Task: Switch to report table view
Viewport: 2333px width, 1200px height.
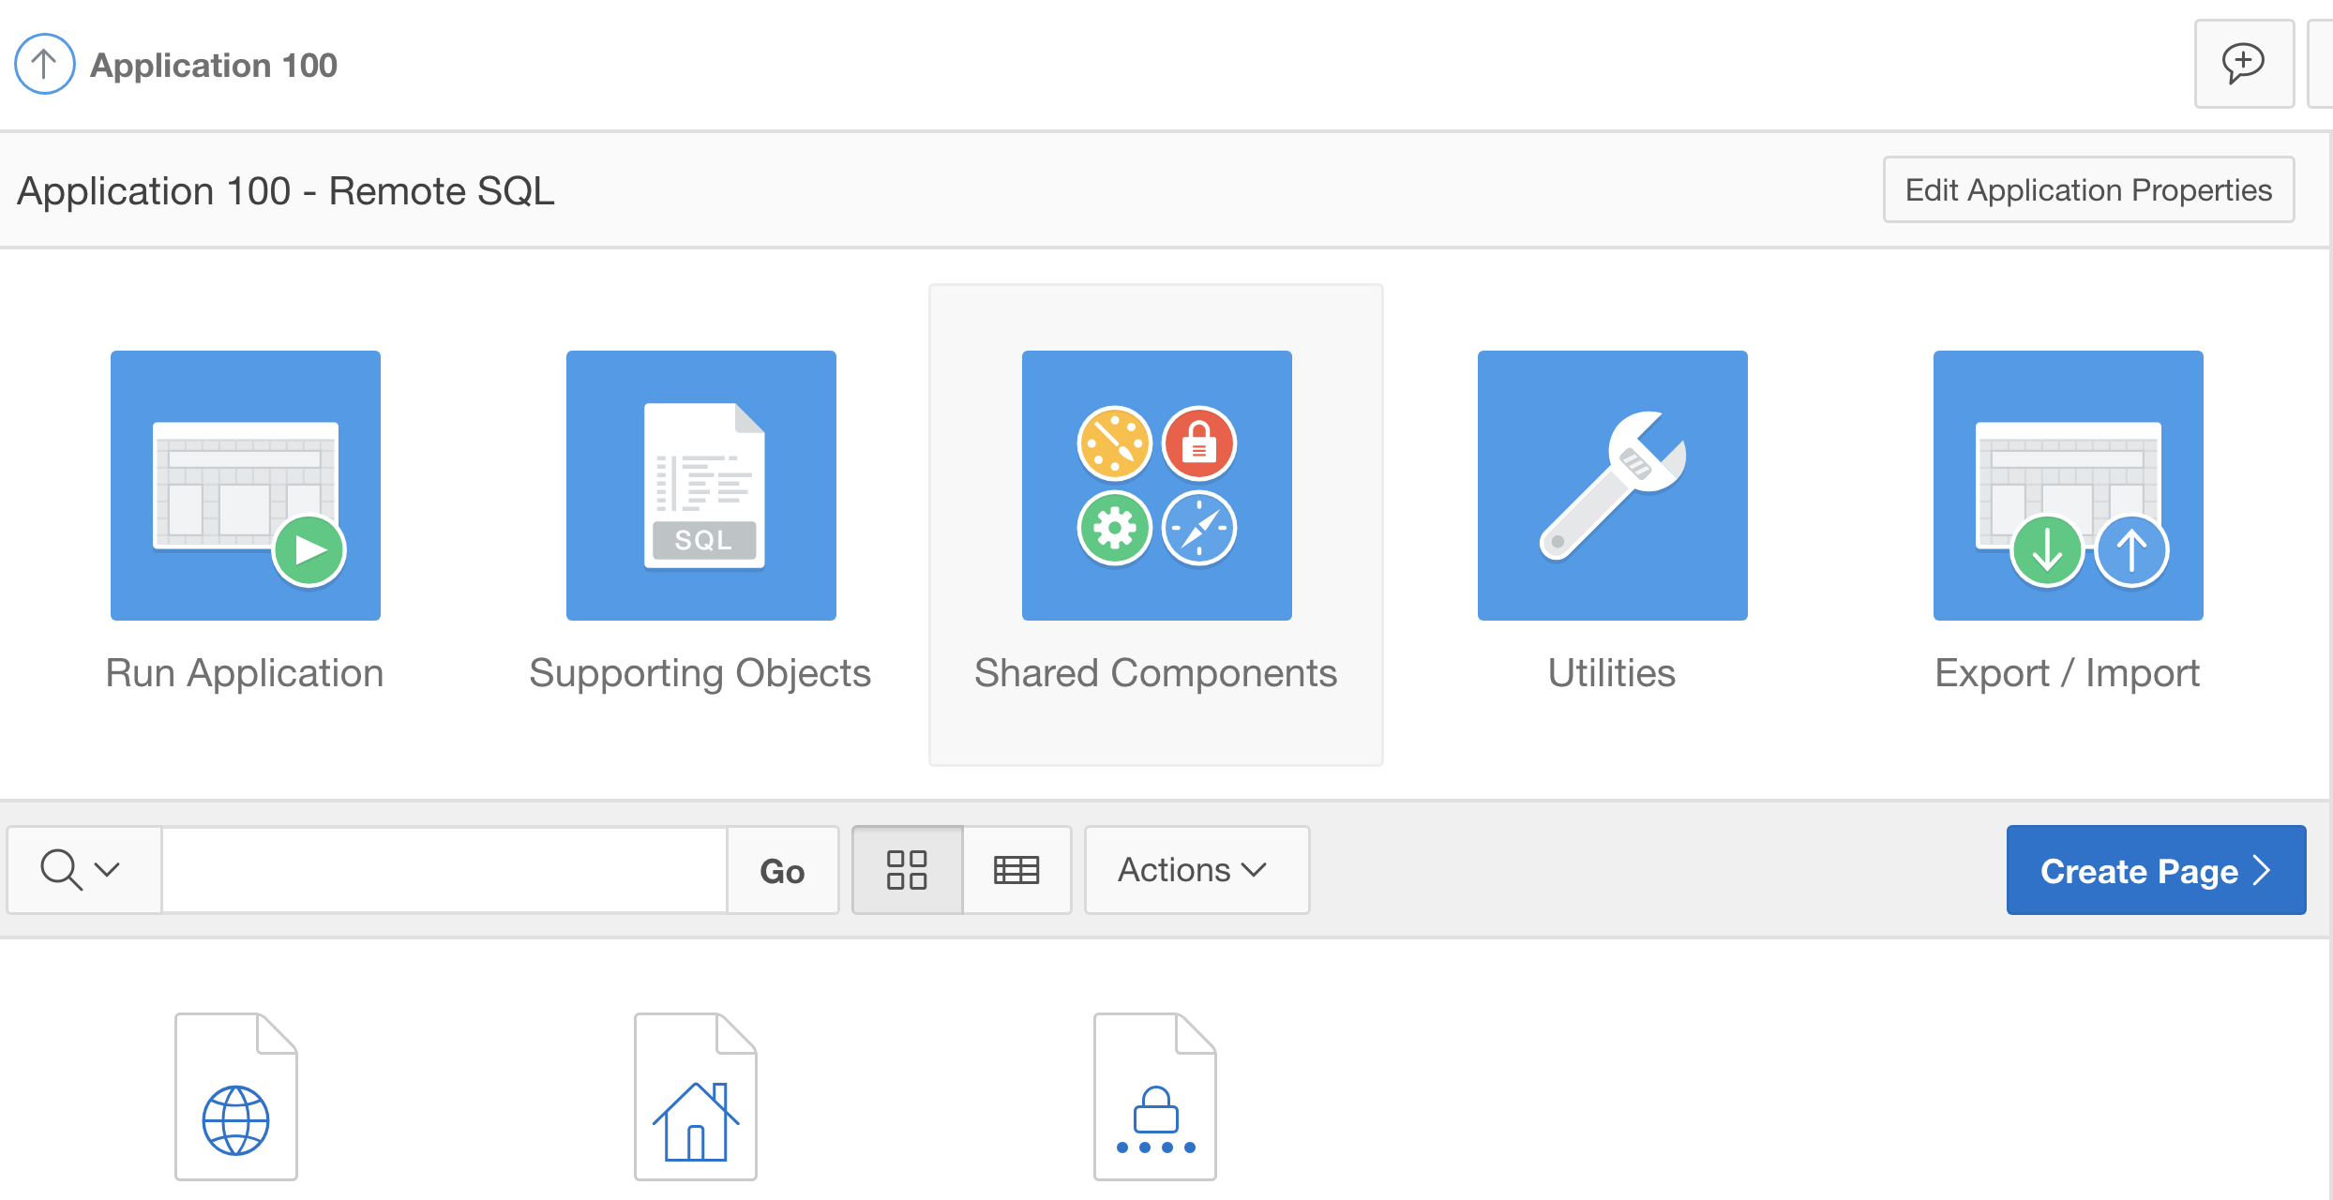Action: click(1016, 870)
